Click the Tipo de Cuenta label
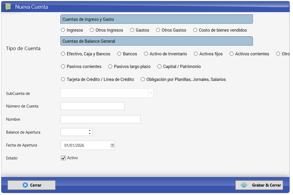The image size is (293, 195). [x=23, y=48]
